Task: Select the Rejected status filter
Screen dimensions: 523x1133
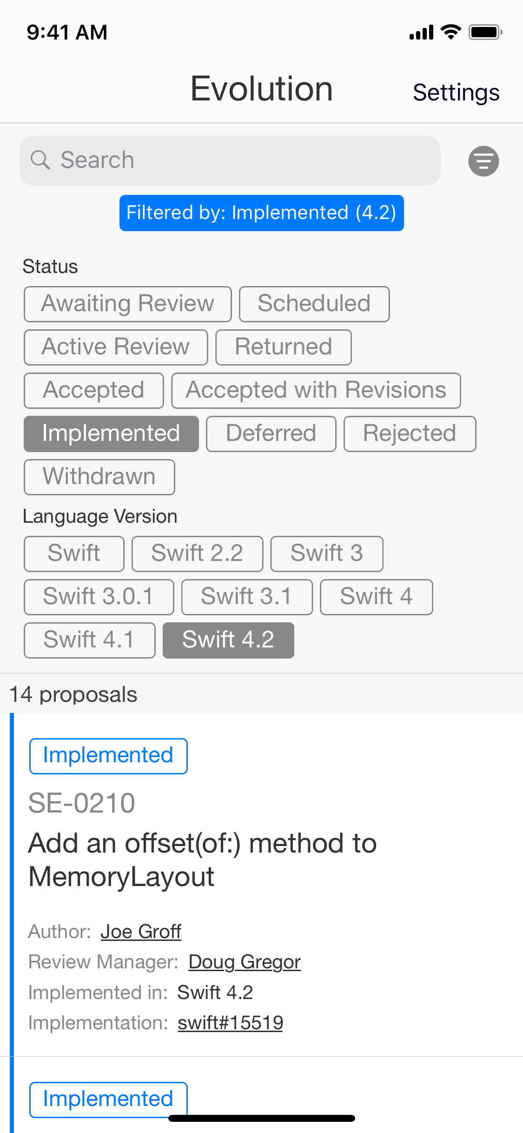Action: 410,434
